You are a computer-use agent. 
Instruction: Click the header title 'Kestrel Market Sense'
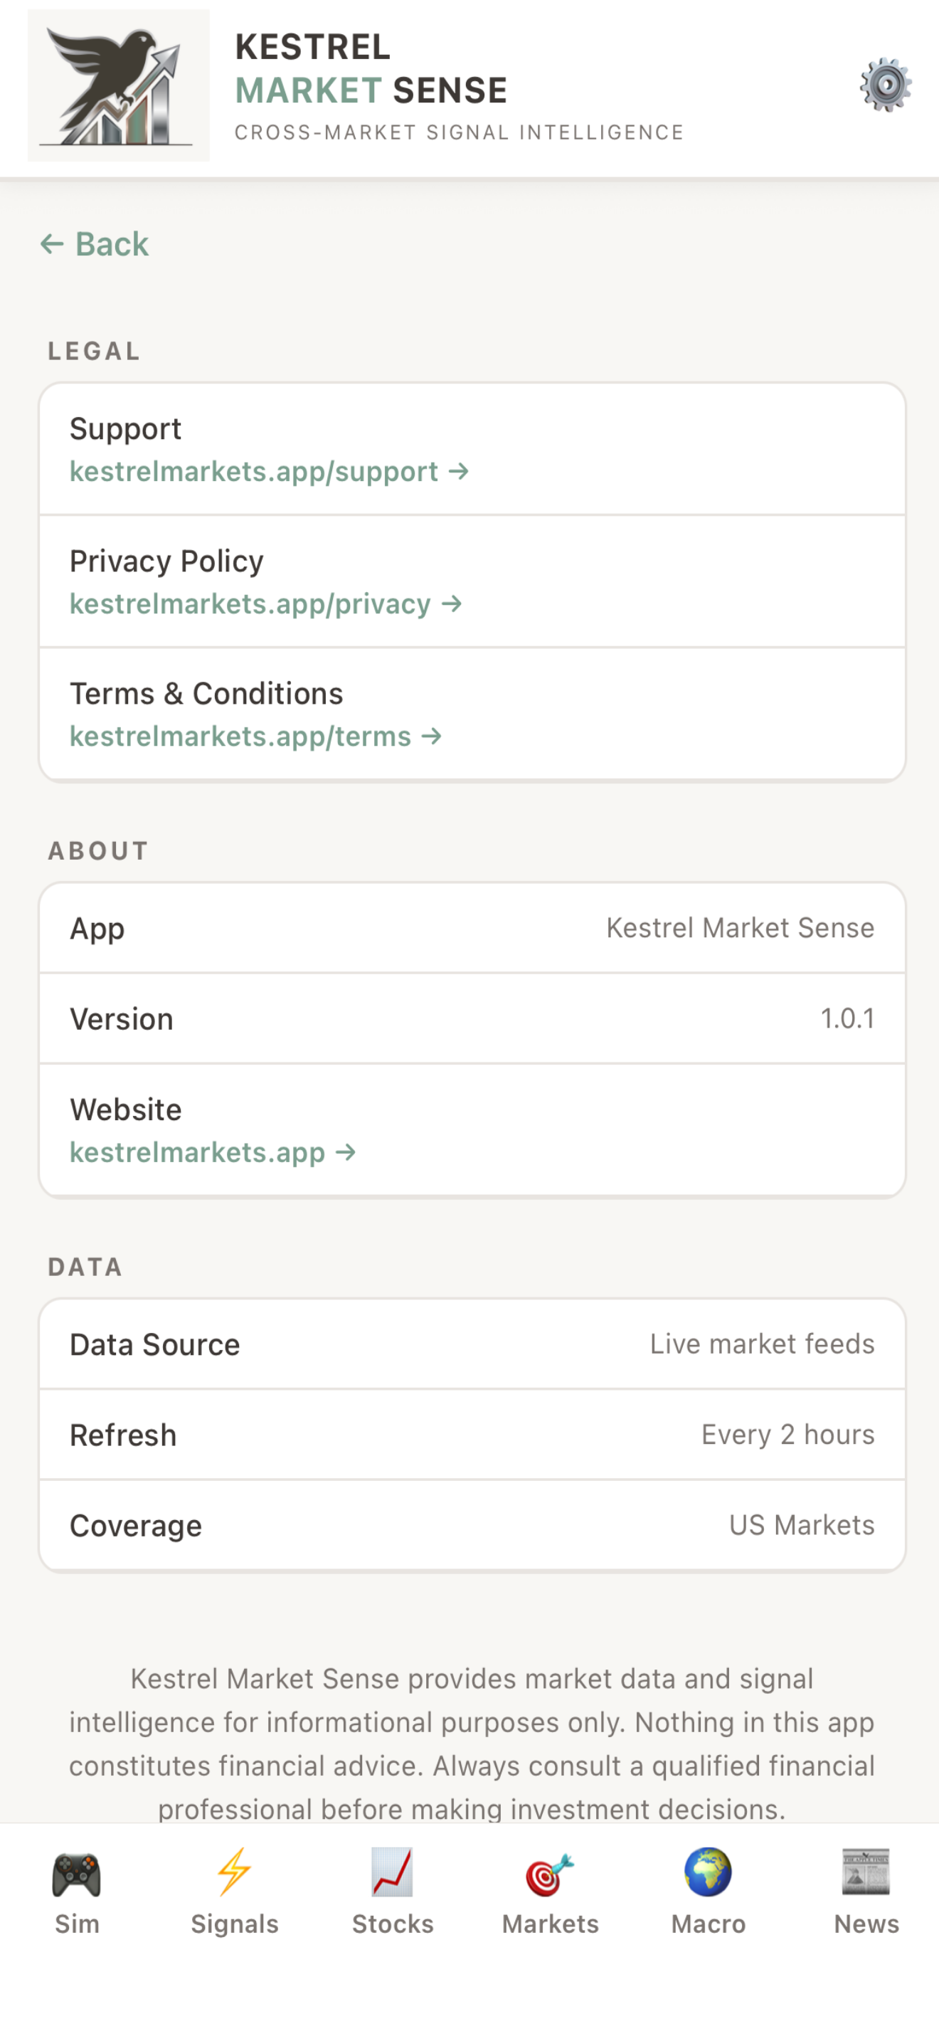371,69
